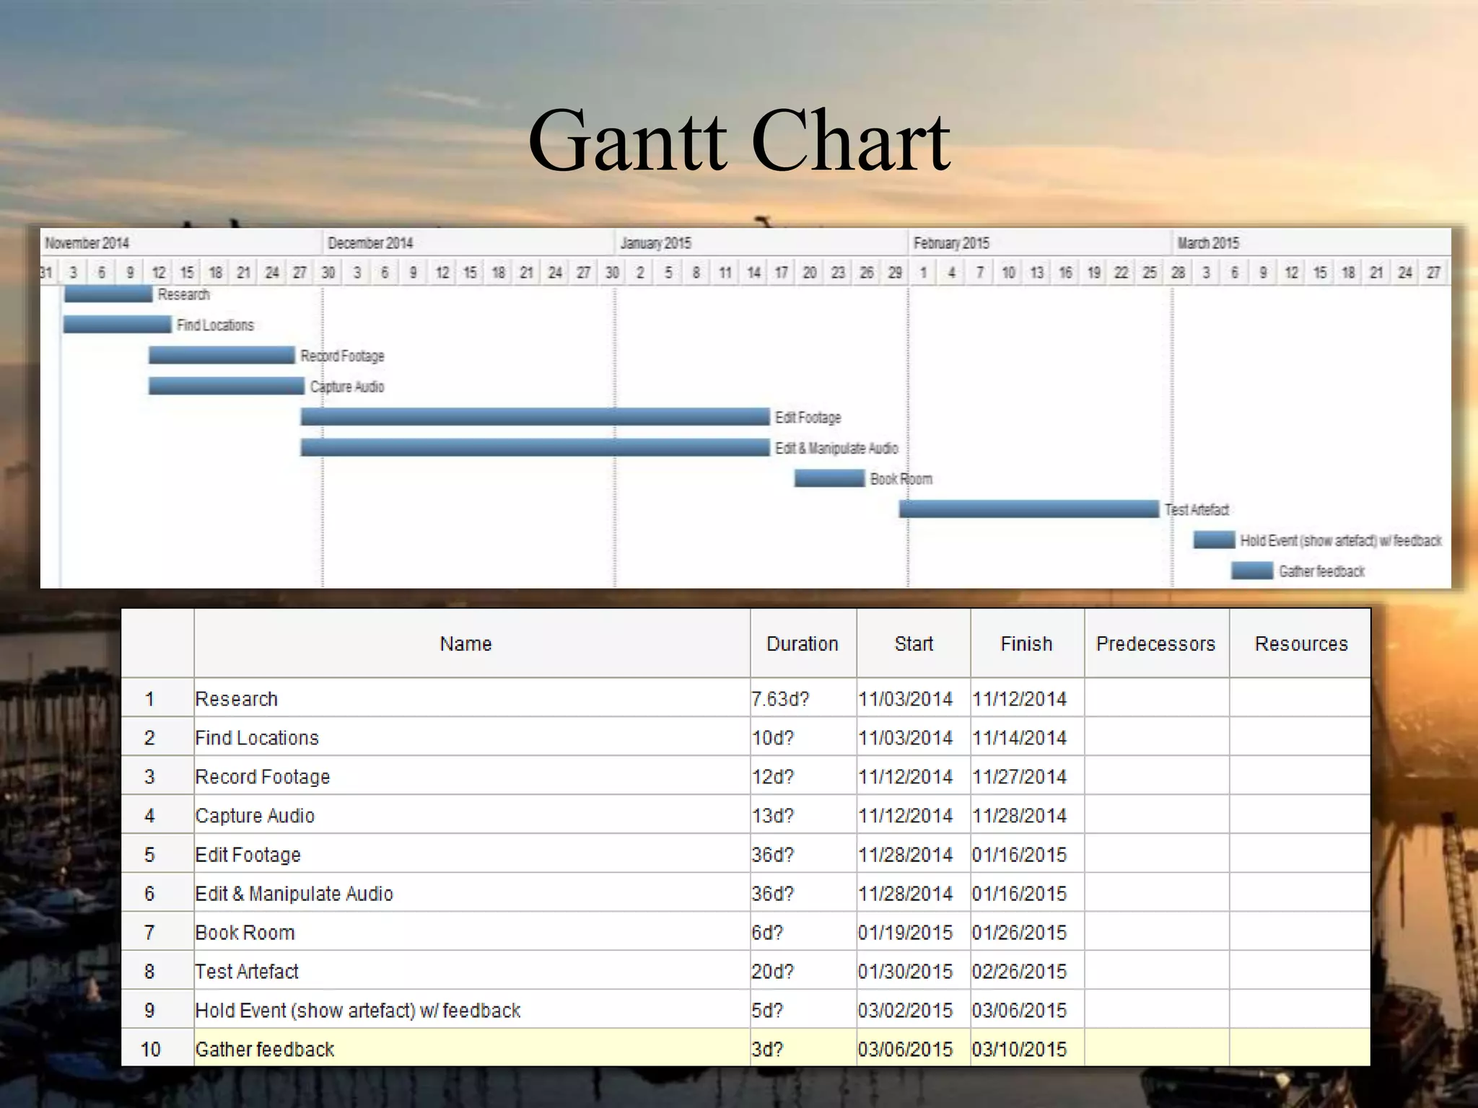Click the Gantt Chart slide title

pos(738,141)
